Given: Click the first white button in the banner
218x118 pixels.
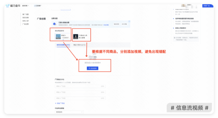Looking at the screenshot, I should 116,24.
